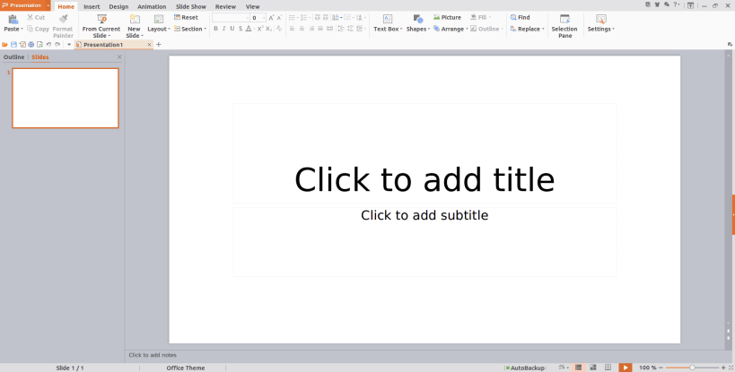Click the Reset slide button
This screenshot has height=372, width=735.
pyautogui.click(x=186, y=17)
